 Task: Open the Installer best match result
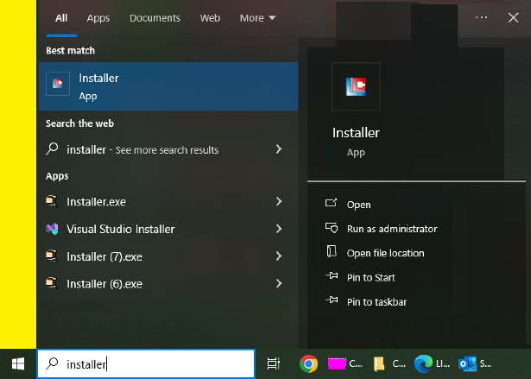pos(167,86)
